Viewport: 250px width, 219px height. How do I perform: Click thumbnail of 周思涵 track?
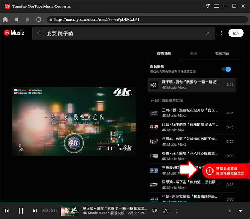click(154, 185)
